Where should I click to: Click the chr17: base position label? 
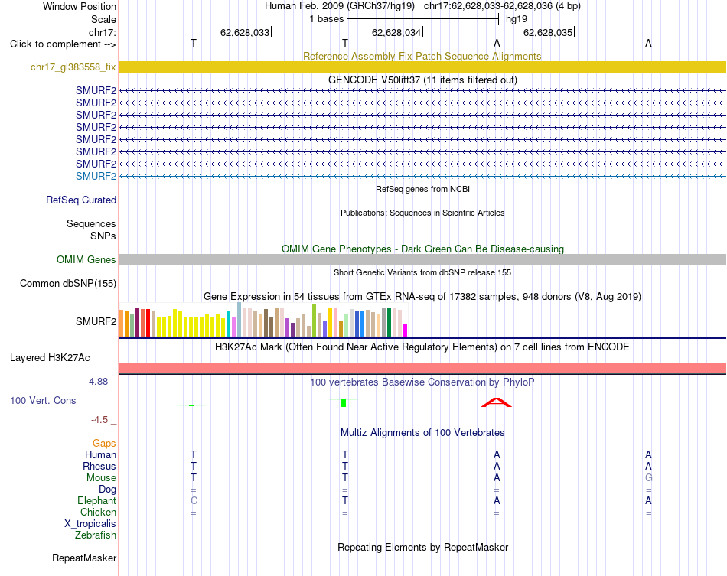click(x=102, y=32)
